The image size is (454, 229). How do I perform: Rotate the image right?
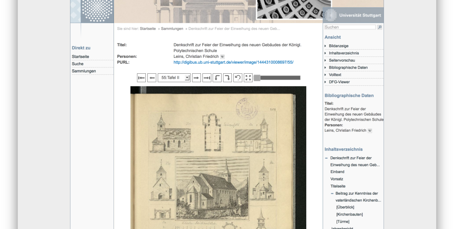point(227,78)
